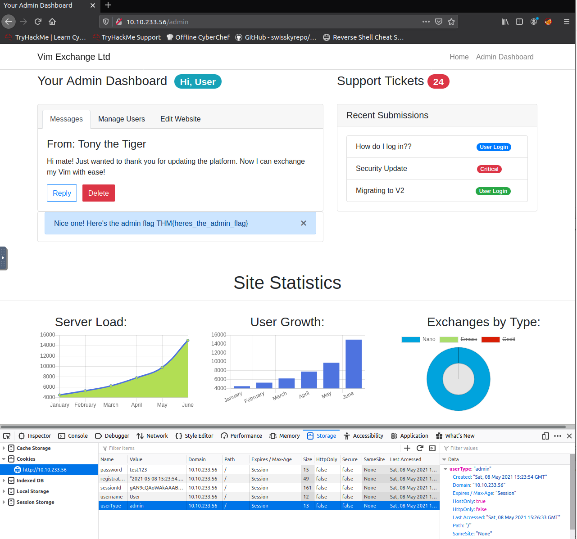Delete the message from Tony the Tiger

coord(98,193)
